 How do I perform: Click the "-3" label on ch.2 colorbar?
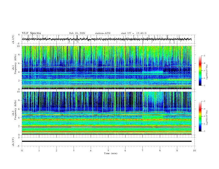click(204, 101)
